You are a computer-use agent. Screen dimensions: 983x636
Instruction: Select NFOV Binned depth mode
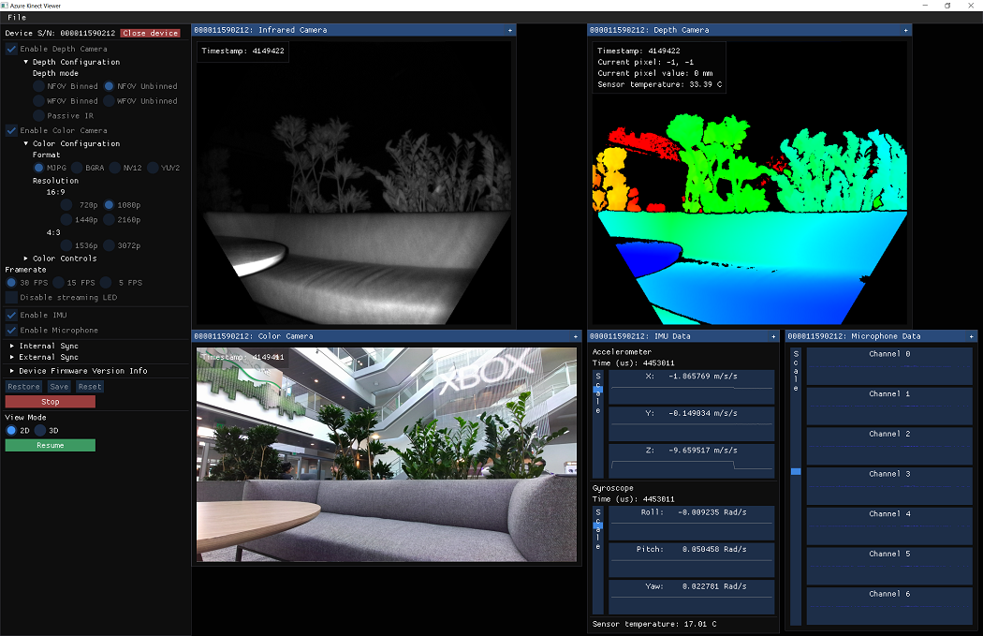39,86
